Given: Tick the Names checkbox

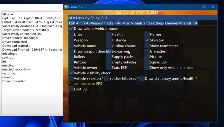Looking at the screenshot, I should 147,34.
